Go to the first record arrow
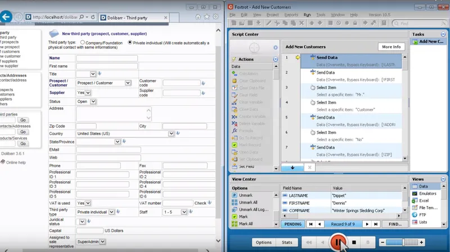The height and width of the screenshot is (252, 450). click(x=311, y=224)
